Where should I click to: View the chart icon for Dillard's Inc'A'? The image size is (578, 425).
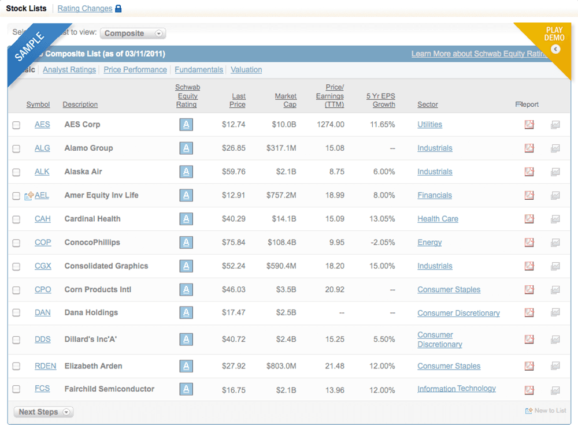click(555, 340)
